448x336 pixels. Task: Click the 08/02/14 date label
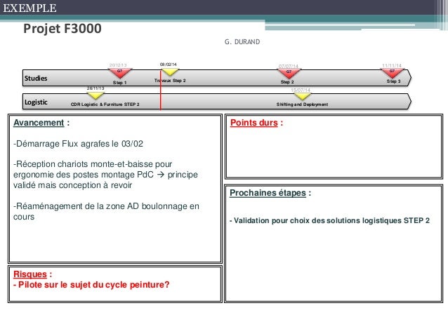(x=169, y=65)
